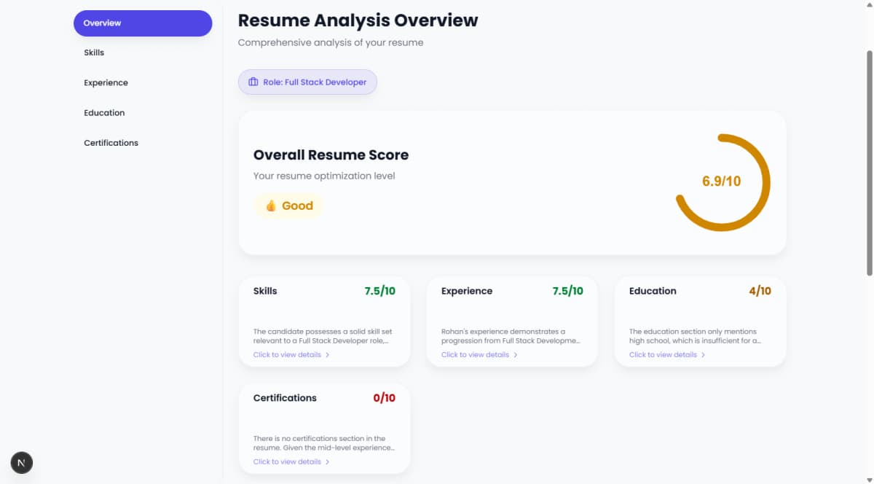The height and width of the screenshot is (484, 874).
Task: Click the Role: Full Stack Developer badge
Action: pyautogui.click(x=307, y=82)
